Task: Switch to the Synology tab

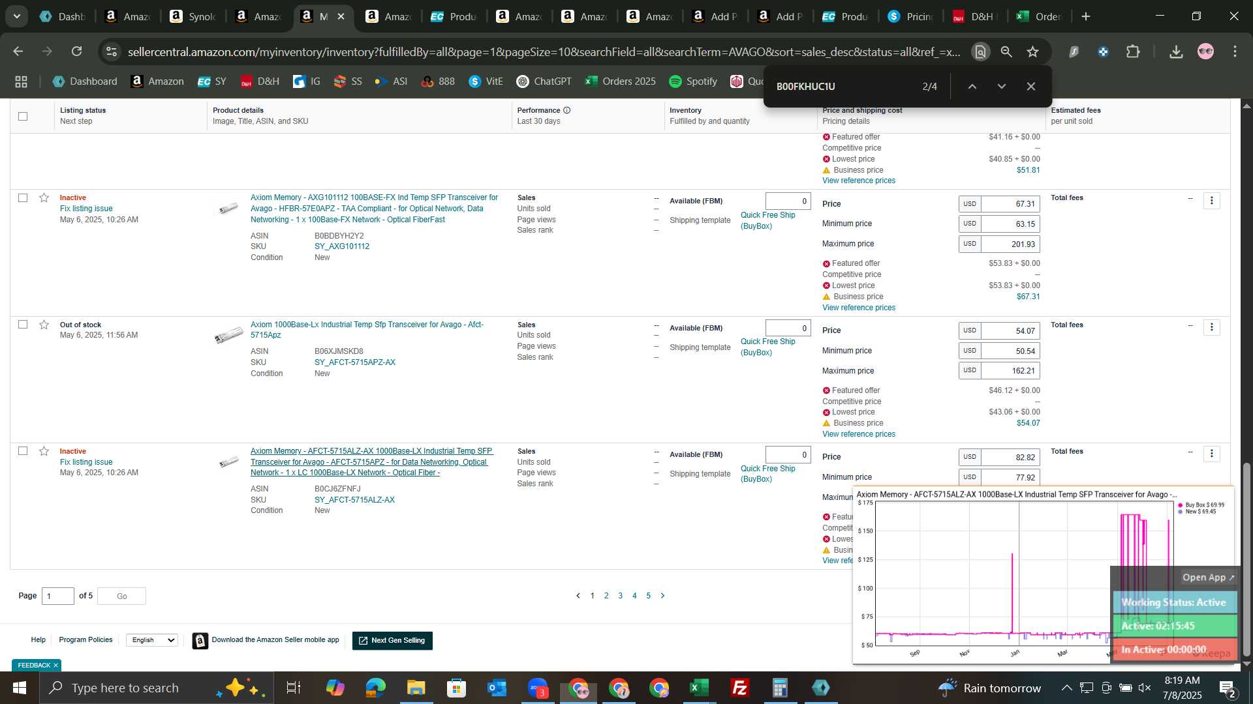Action: click(x=193, y=16)
